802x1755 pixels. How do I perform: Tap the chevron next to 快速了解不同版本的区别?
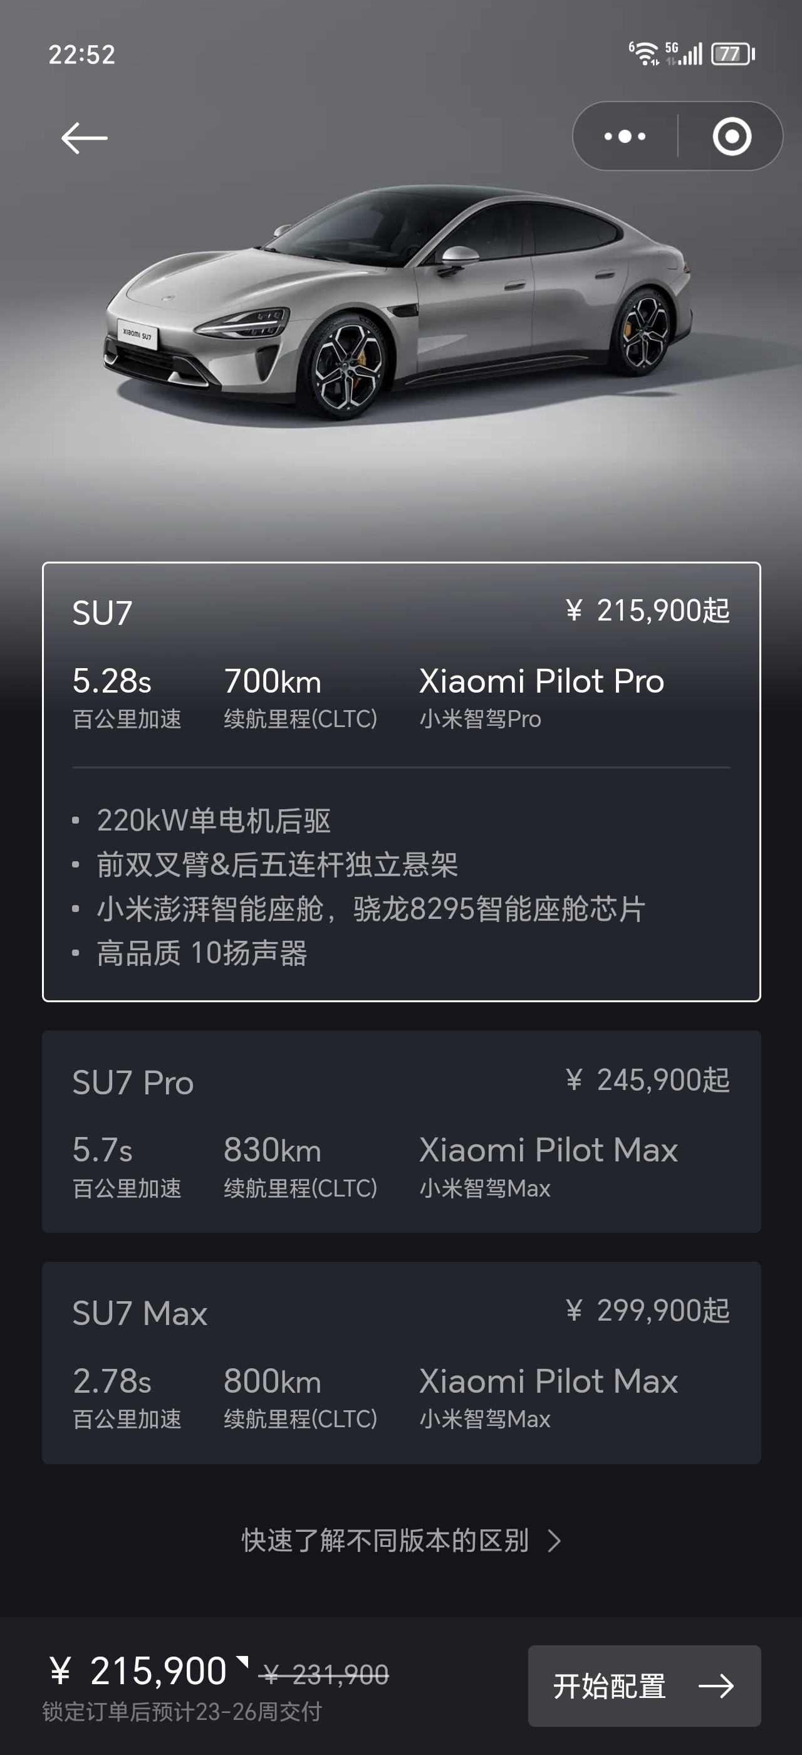tap(555, 1541)
